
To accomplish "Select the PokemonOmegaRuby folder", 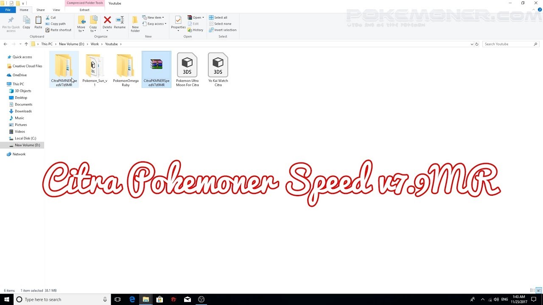I will [126, 70].
